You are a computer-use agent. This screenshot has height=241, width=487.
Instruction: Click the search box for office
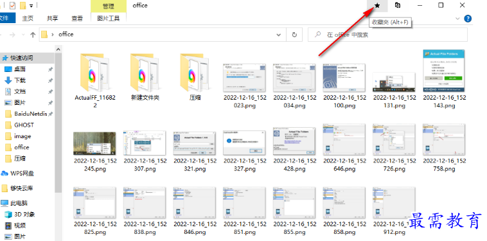pos(387,35)
